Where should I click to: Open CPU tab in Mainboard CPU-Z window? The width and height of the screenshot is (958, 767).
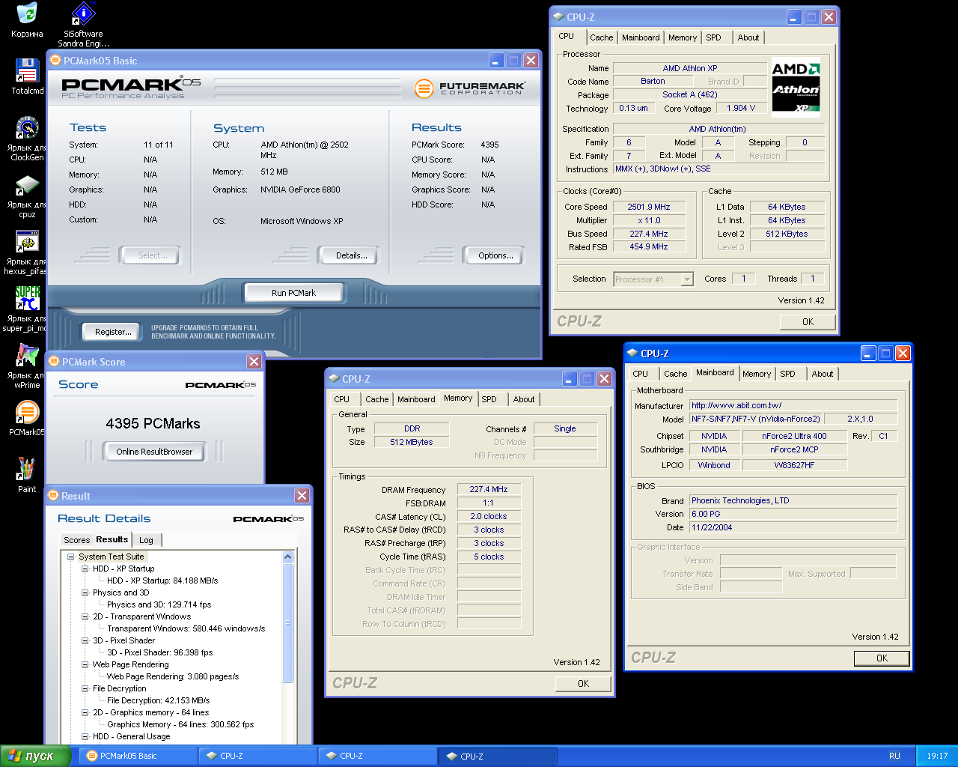[x=641, y=374]
